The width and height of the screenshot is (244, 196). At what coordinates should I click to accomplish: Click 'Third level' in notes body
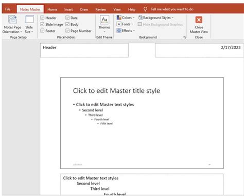(x=100, y=189)
